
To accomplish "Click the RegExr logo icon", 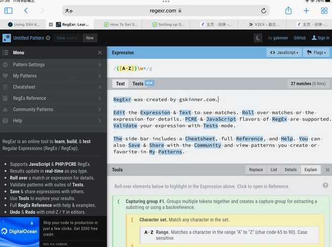I will (7, 38).
